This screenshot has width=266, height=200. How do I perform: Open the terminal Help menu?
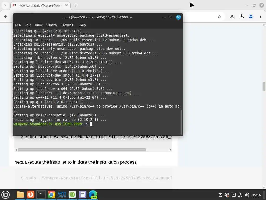[x=82, y=25]
